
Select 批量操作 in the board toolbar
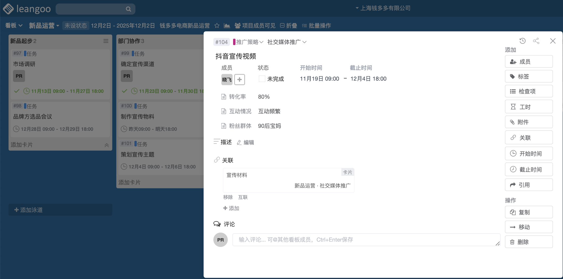tap(316, 26)
